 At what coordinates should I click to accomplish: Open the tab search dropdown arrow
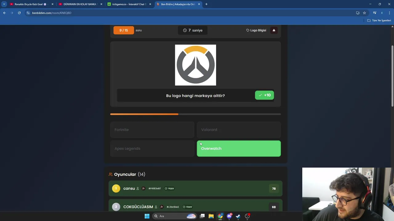pyautogui.click(x=4, y=4)
